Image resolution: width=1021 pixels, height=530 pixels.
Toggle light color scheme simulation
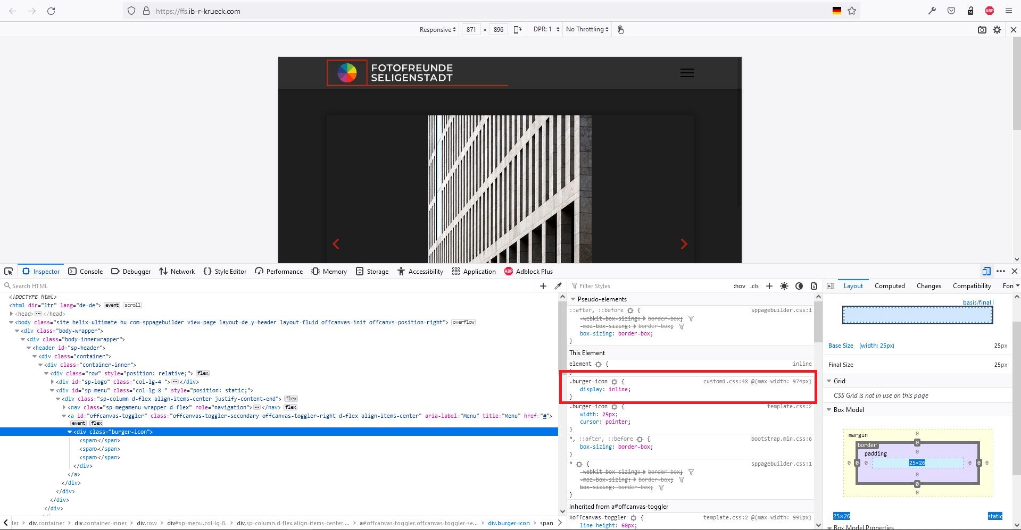pos(784,286)
